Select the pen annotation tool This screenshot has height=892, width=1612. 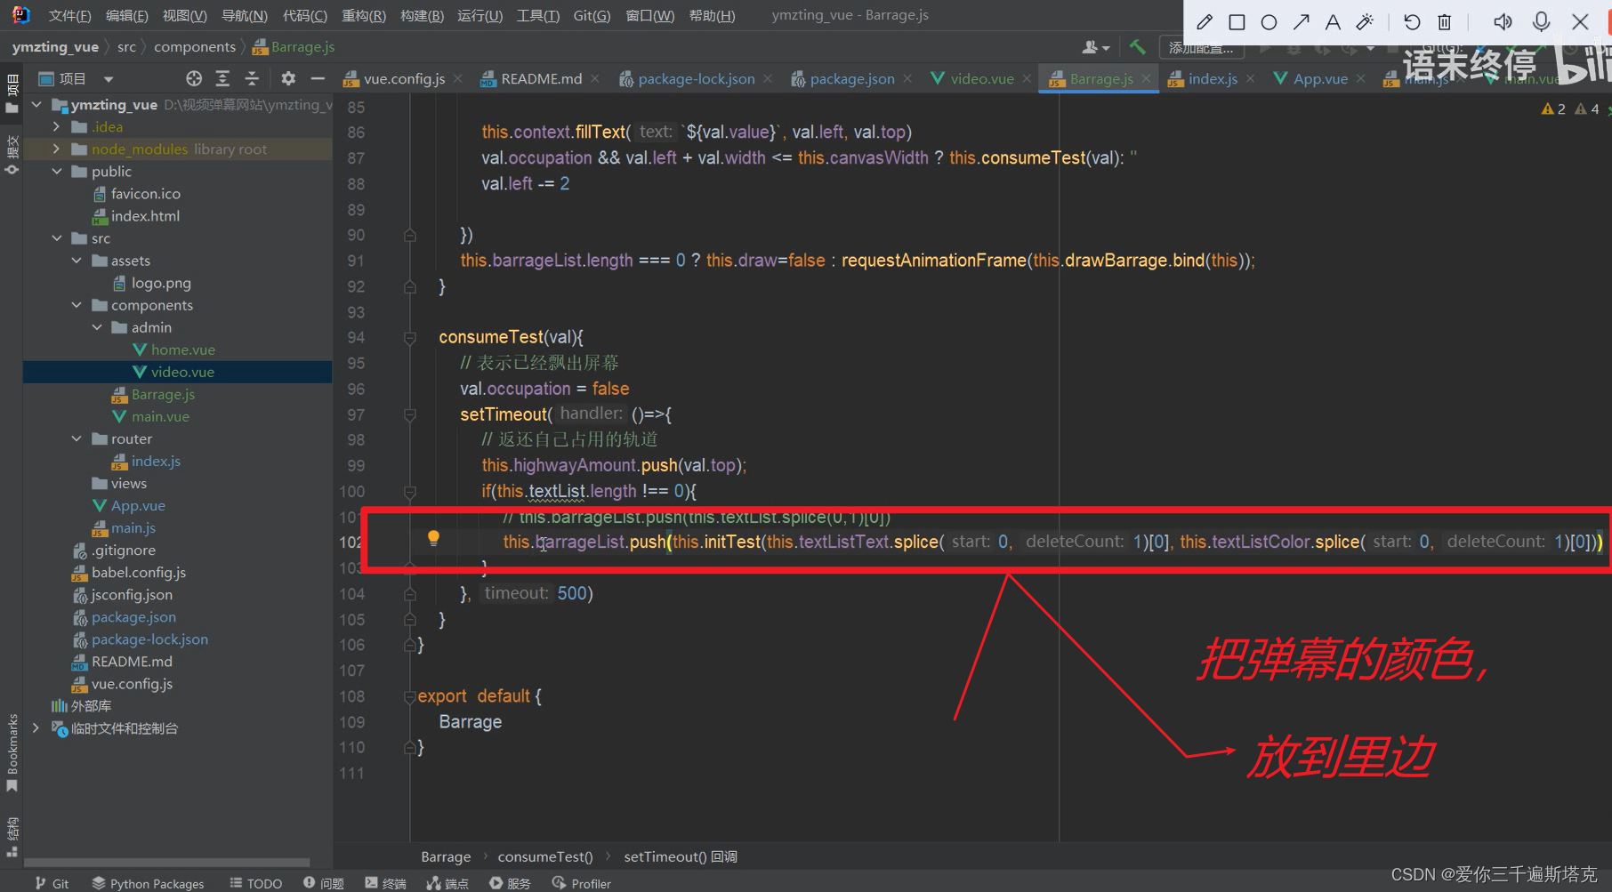point(1205,22)
